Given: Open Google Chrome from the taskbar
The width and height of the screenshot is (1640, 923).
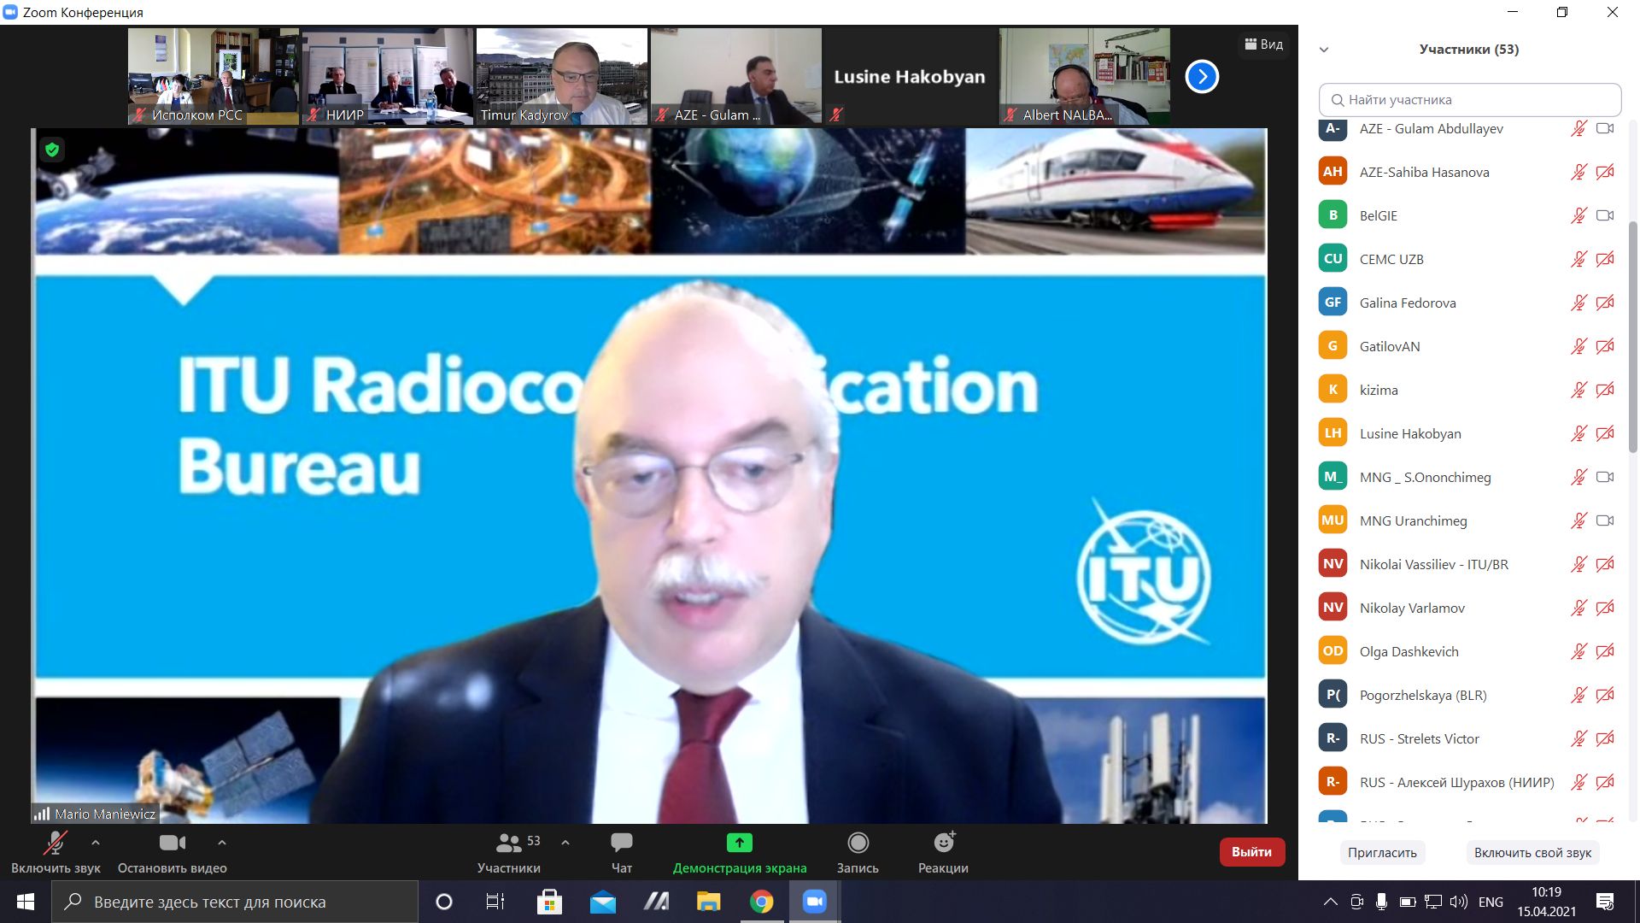Looking at the screenshot, I should 761,902.
